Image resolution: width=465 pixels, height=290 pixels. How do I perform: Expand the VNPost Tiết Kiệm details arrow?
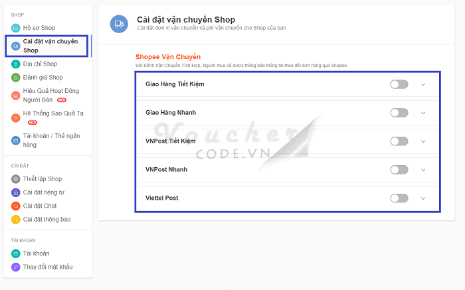point(423,141)
